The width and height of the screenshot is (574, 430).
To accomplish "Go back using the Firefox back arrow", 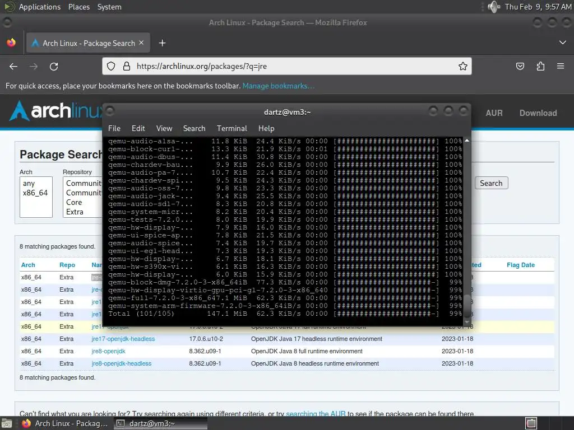I will (13, 67).
